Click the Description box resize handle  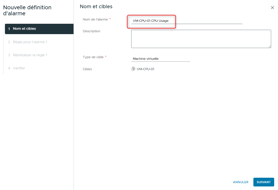tap(270, 46)
